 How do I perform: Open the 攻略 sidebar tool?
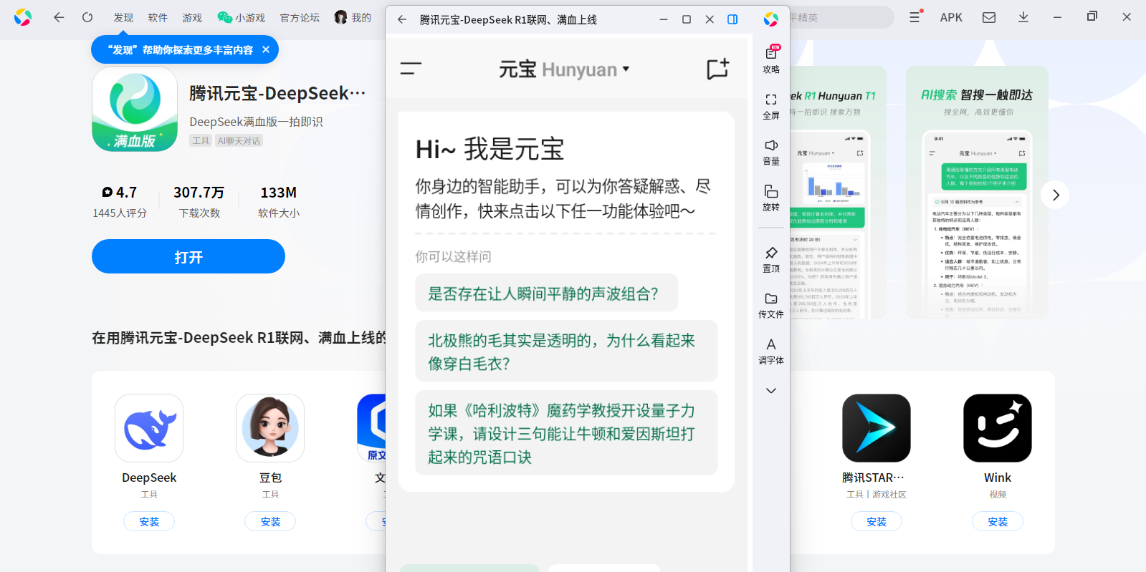771,59
